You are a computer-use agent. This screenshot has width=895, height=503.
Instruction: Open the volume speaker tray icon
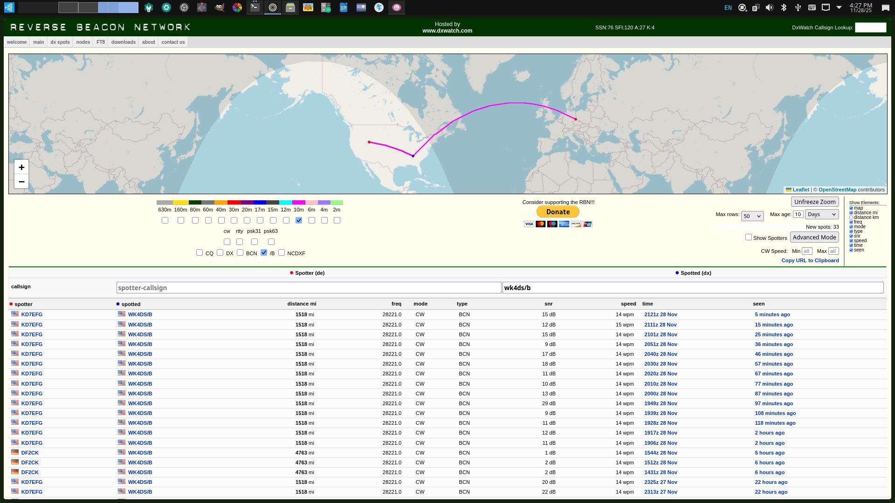coord(770,7)
